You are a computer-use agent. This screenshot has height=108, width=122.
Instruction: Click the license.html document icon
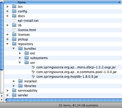click(x=14, y=30)
